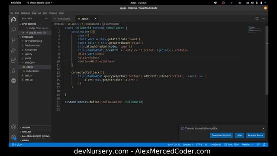
Task: Click the errors and warnings status indicator
Action: (17, 144)
